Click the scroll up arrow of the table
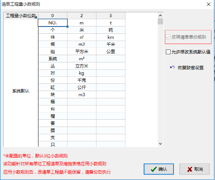The width and height of the screenshot is (215, 180). tap(160, 15)
